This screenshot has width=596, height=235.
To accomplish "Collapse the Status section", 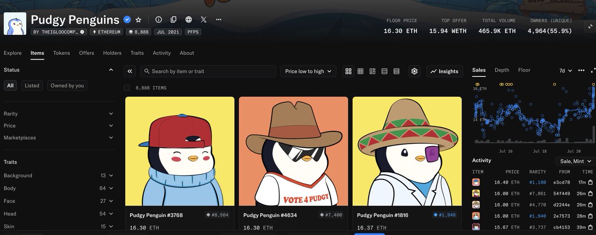I will click(111, 70).
